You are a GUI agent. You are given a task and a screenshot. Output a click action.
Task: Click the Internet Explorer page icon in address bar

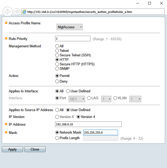click(x=24, y=12)
